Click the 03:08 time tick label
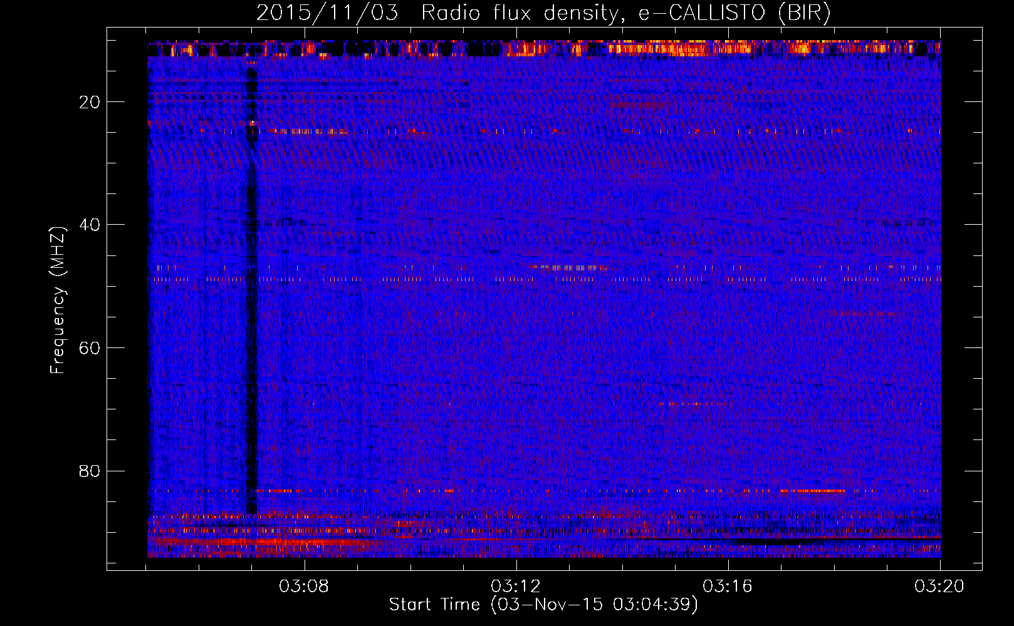 pos(305,587)
